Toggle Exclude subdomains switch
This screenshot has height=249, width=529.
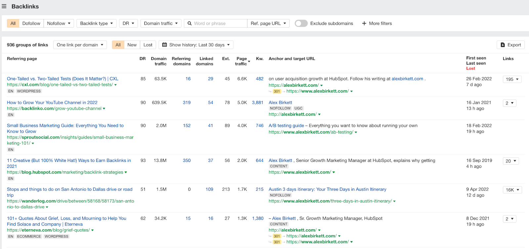pos(301,23)
